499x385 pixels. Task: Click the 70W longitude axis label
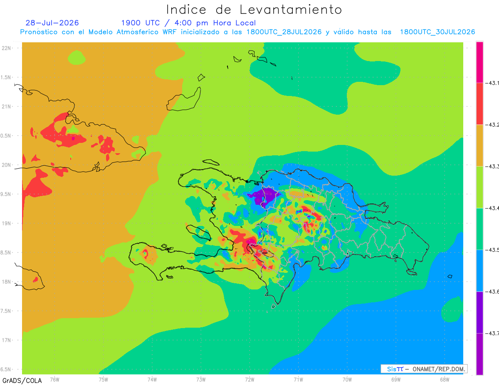[x=347, y=379]
